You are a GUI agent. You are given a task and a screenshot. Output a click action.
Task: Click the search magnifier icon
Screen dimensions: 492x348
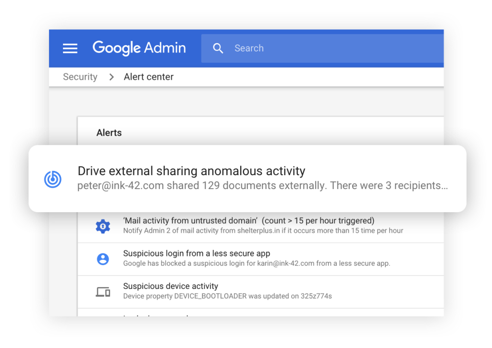(218, 48)
